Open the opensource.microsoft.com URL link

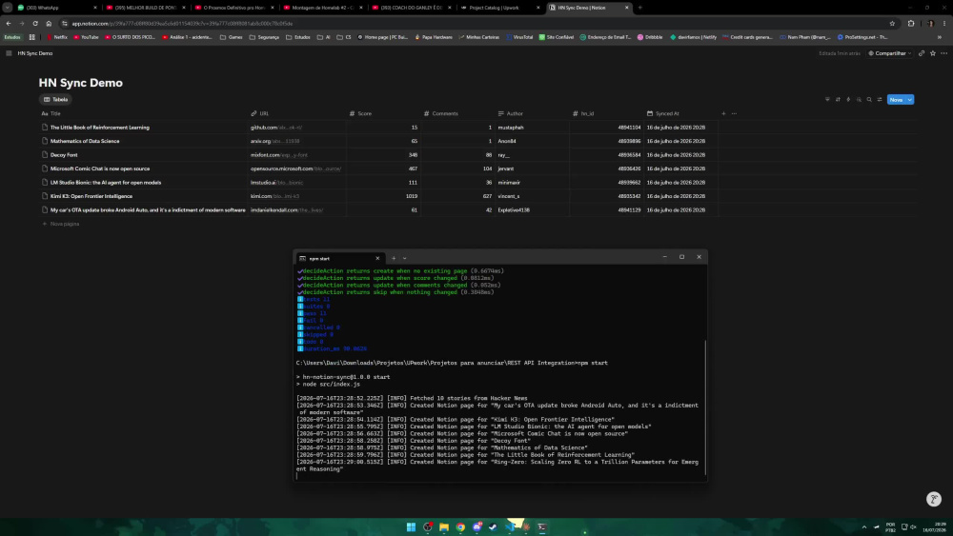point(296,169)
